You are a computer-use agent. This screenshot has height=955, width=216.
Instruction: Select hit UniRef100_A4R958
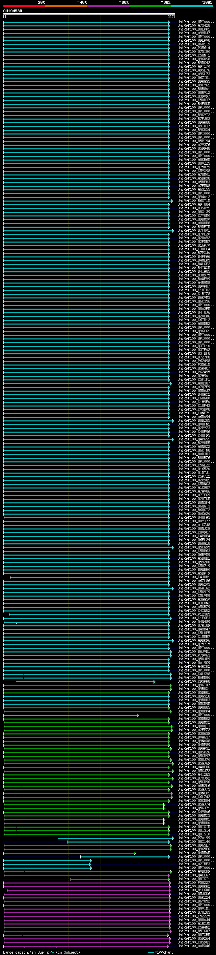(194, 283)
